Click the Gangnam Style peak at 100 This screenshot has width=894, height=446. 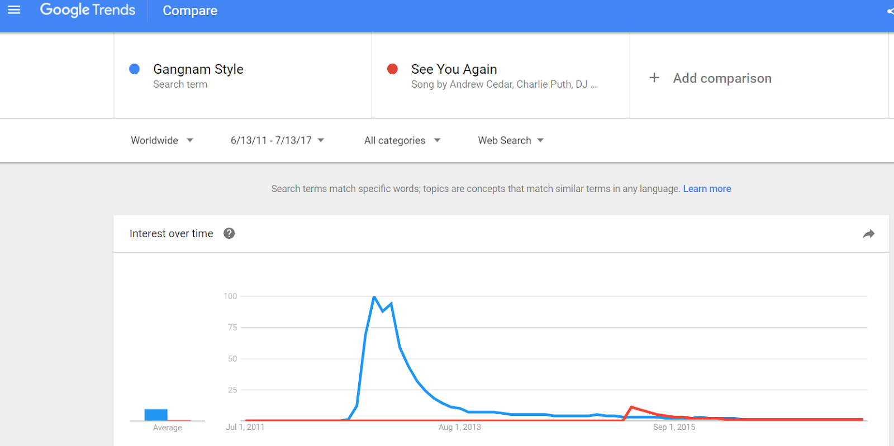coord(374,297)
